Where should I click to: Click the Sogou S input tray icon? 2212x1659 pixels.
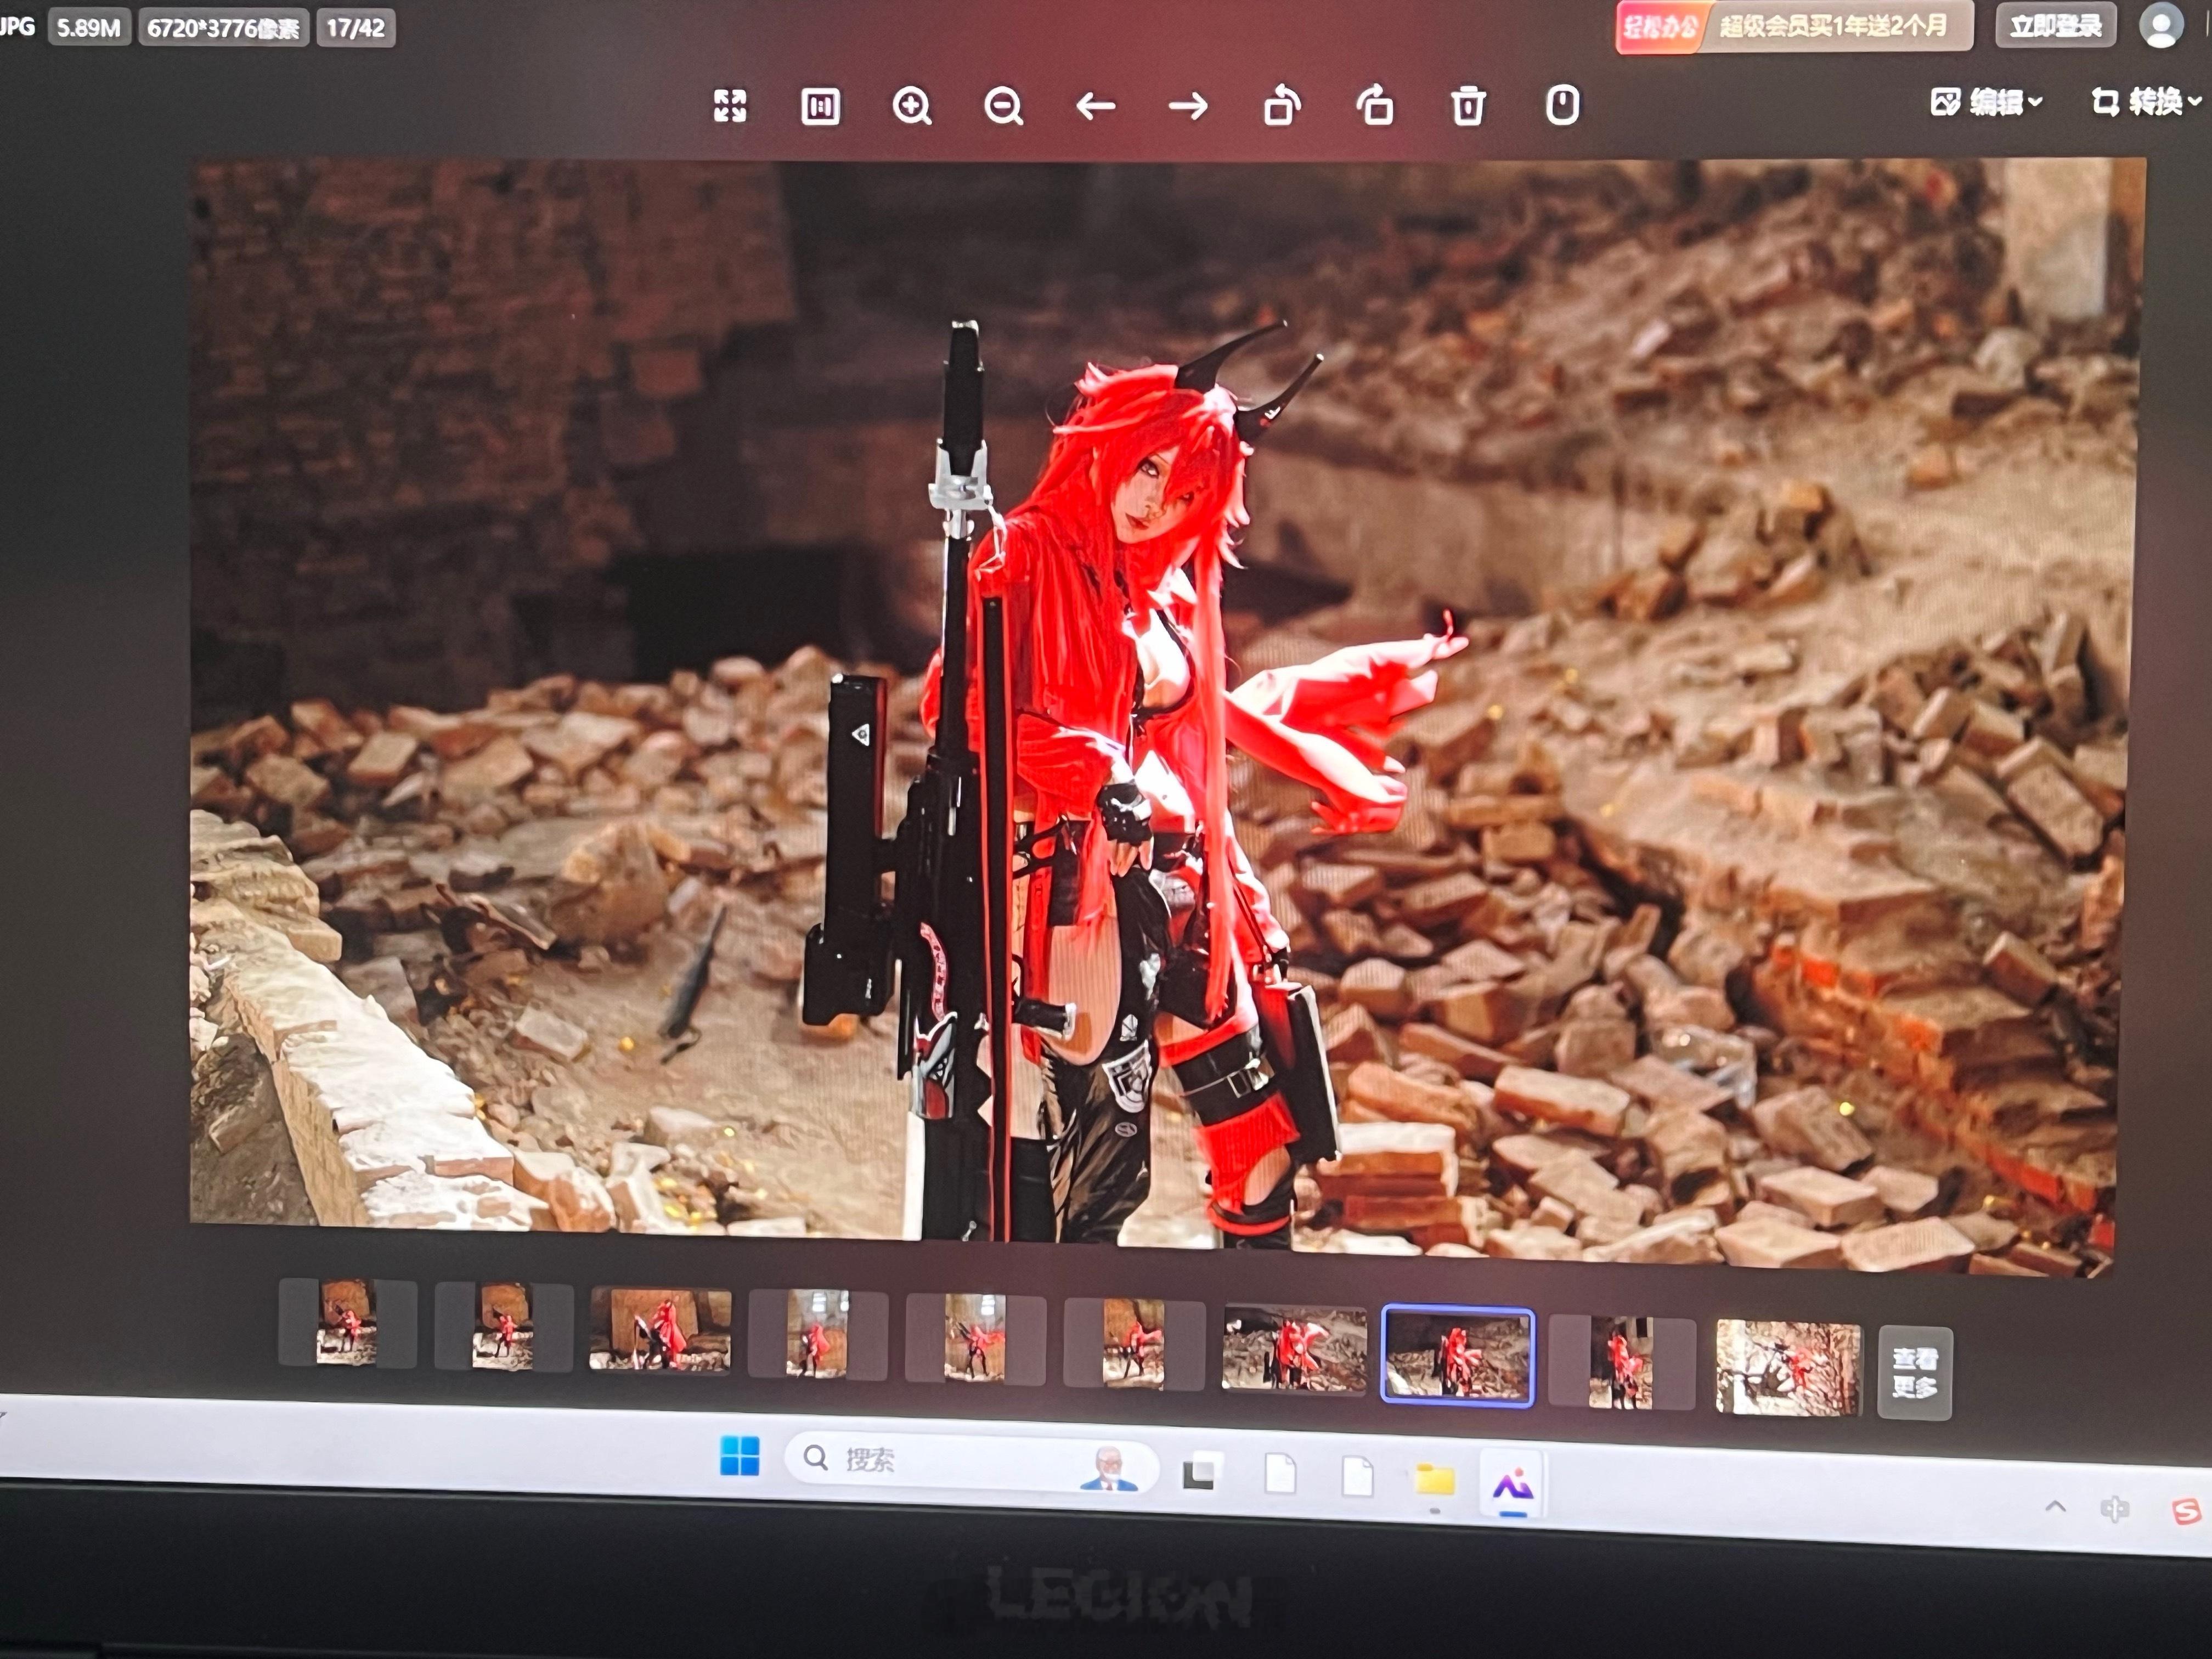pos(2188,1511)
